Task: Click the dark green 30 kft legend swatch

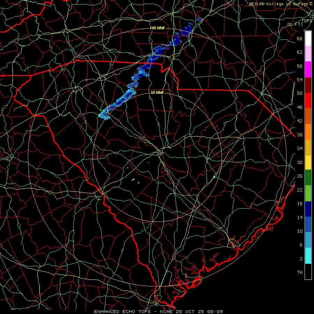Action: 308,178
